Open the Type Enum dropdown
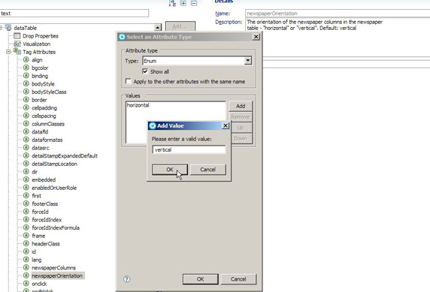 (247, 61)
